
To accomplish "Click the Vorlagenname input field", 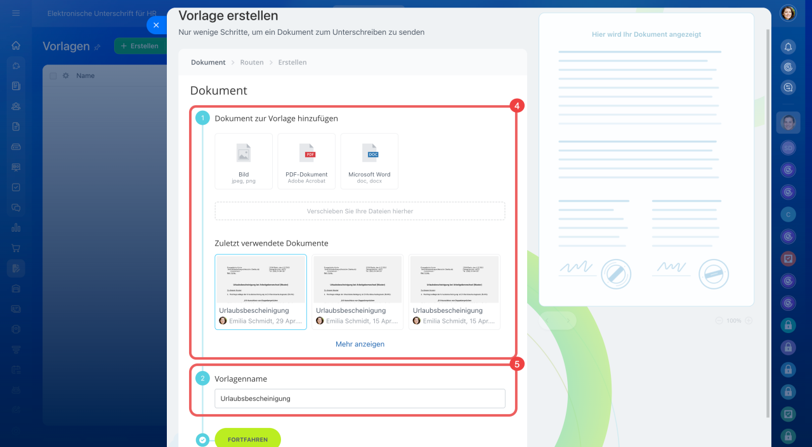I will pos(360,398).
